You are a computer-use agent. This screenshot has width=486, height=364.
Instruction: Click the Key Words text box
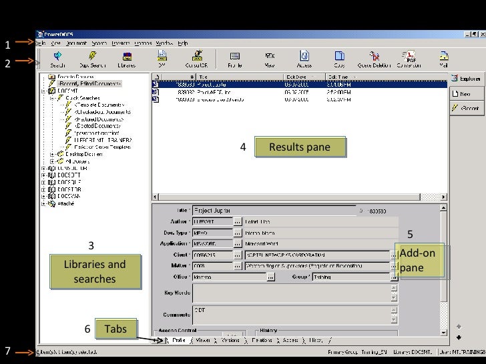[x=292, y=293]
